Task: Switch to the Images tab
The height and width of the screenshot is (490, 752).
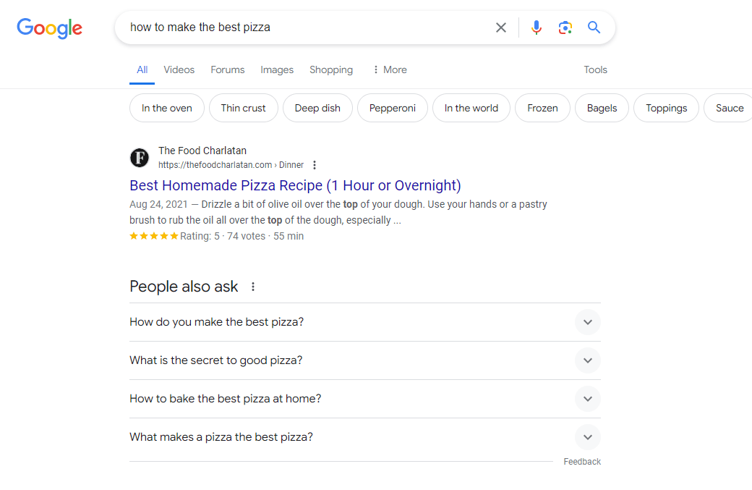Action: click(277, 69)
